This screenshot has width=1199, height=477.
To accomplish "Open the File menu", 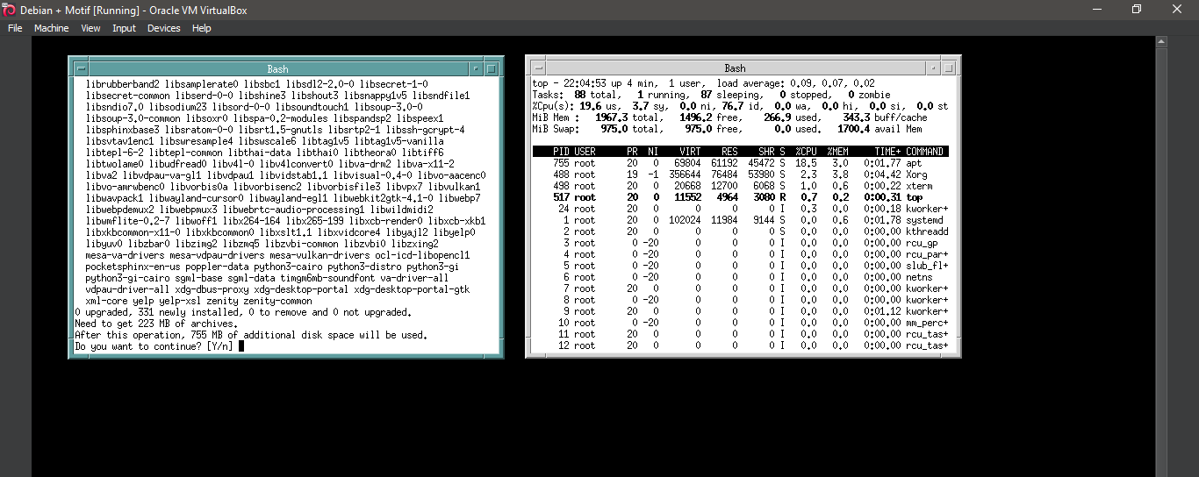I will pos(15,28).
